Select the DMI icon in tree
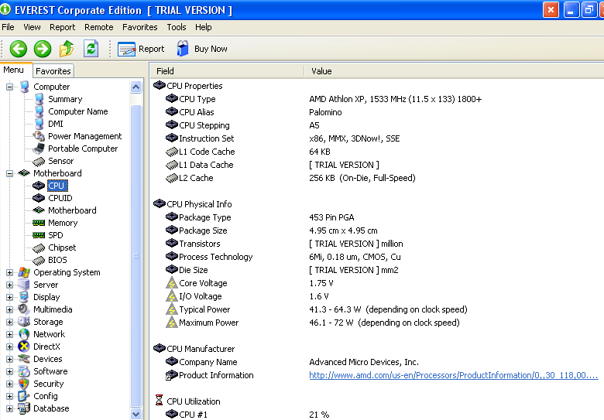The width and height of the screenshot is (604, 420). point(39,124)
